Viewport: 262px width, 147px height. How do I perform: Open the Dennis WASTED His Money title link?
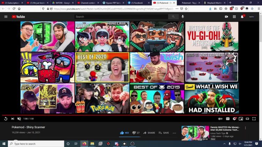[x=225, y=129]
